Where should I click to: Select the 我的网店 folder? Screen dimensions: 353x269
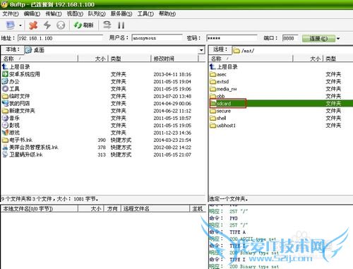point(16,103)
